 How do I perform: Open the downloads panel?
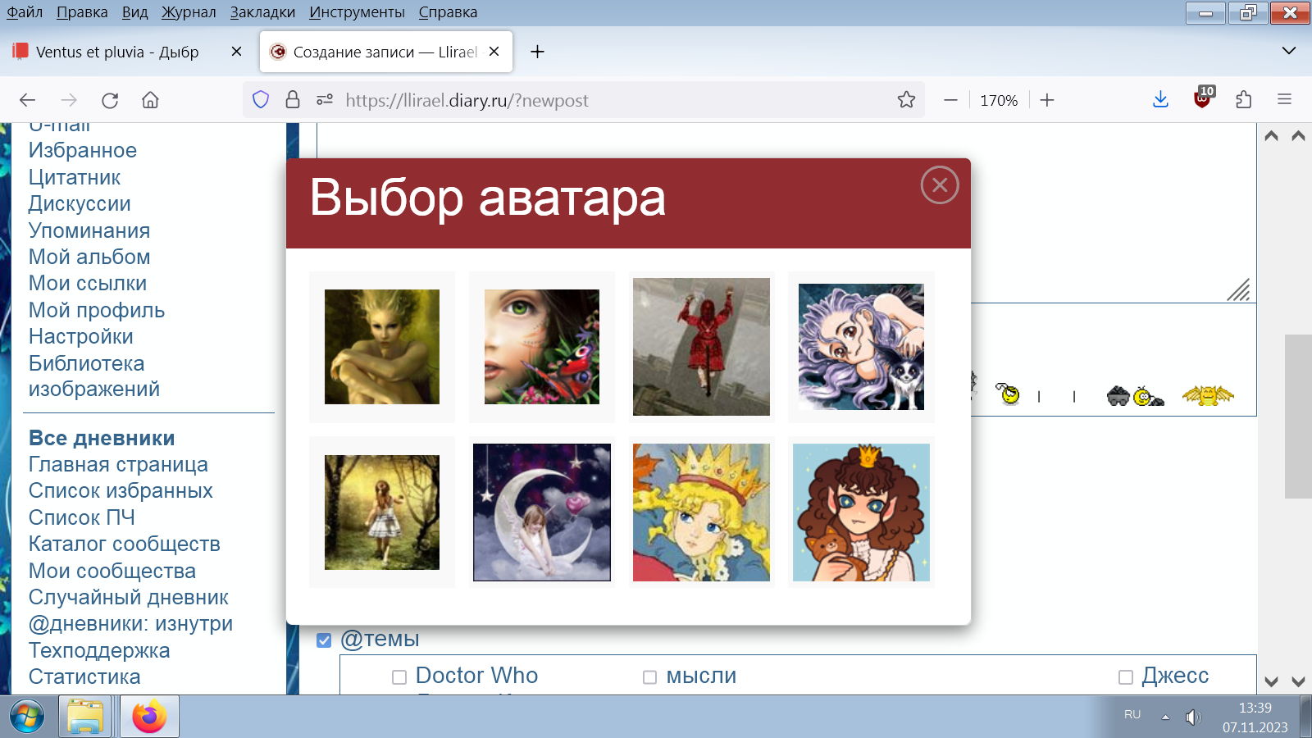tap(1160, 100)
